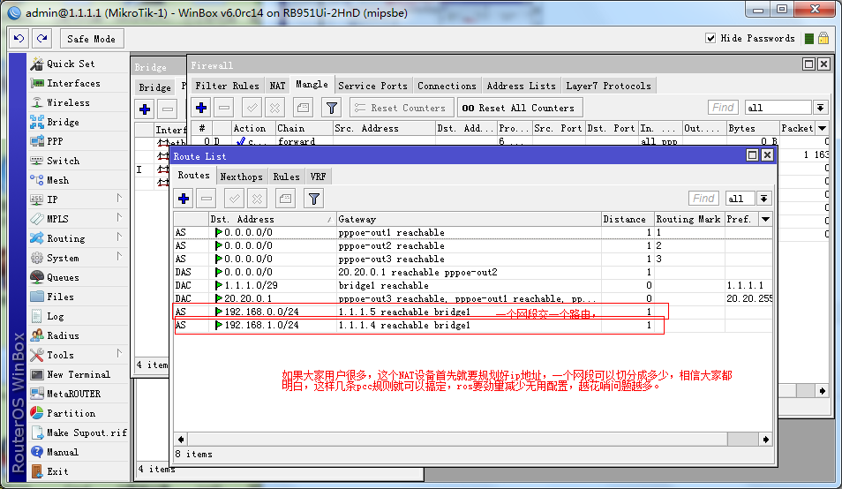Expand the Tools submenu arrow
The height and width of the screenshot is (489, 842).
119,354
